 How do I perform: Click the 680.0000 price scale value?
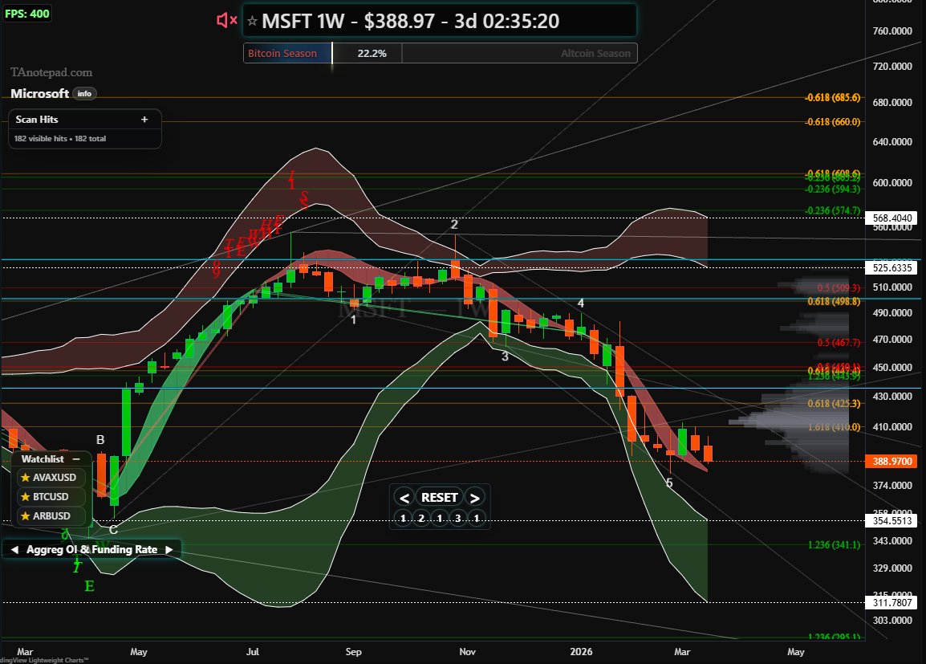point(892,102)
